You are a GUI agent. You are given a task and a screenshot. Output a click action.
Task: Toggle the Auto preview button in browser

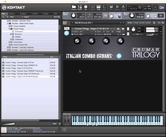tap(55, 124)
